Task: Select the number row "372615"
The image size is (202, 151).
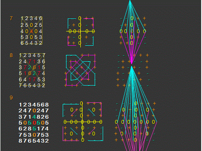Action: tap(32, 68)
